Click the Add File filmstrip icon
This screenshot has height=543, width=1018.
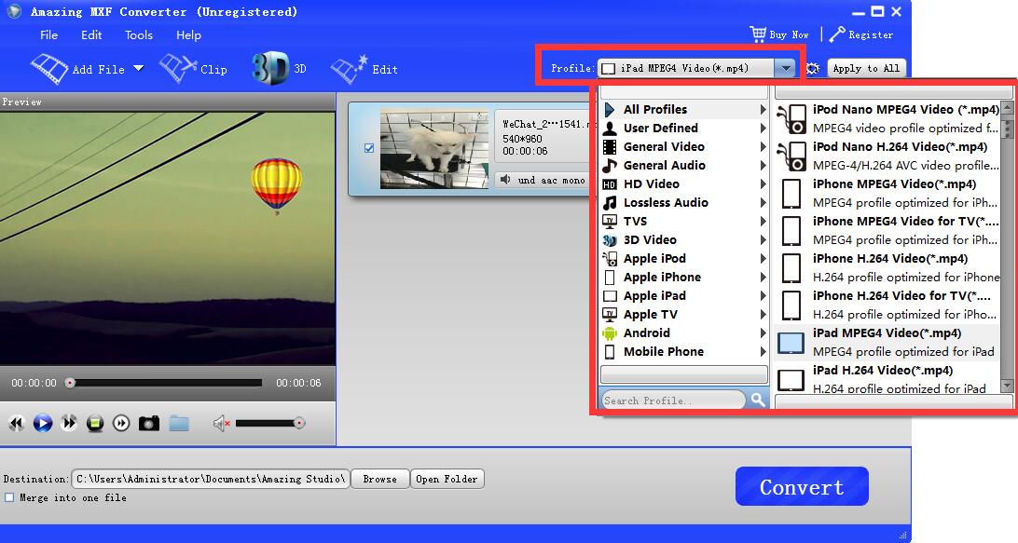(x=49, y=69)
